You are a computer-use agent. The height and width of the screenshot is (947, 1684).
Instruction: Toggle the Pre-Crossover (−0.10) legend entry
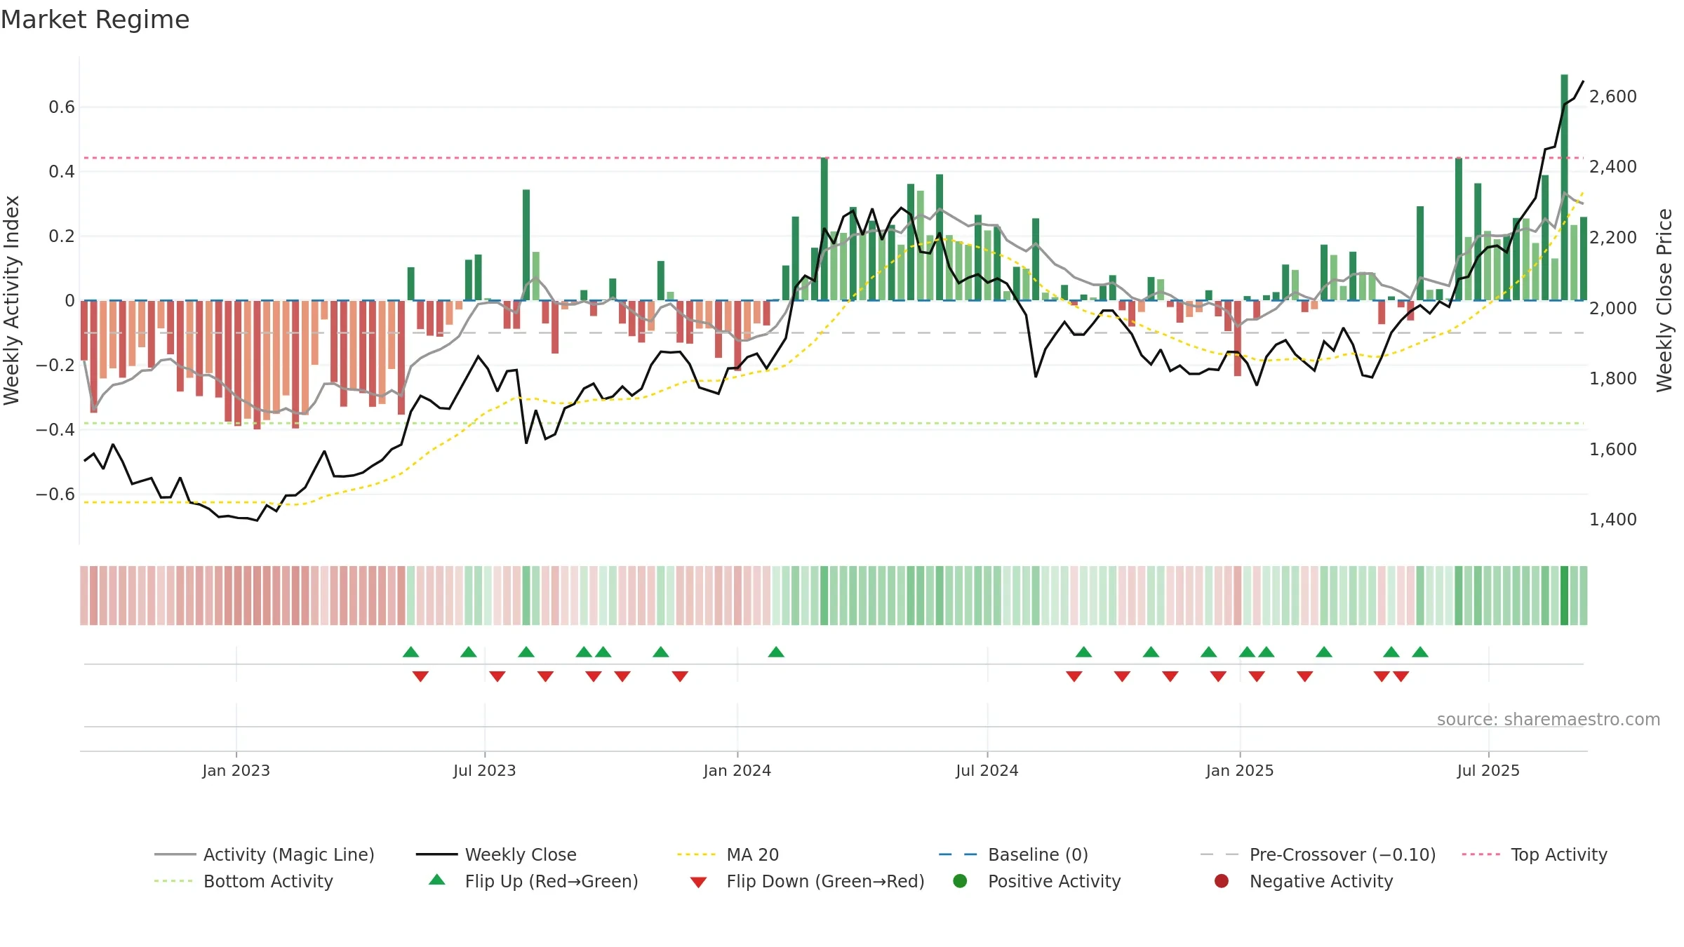1318,854
